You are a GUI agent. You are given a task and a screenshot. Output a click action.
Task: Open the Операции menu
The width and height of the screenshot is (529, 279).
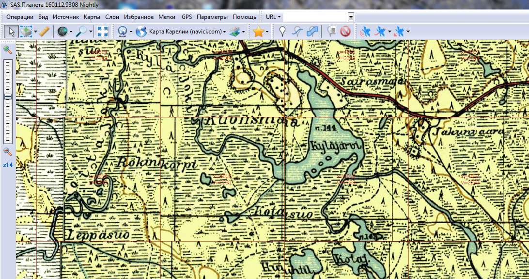tap(20, 17)
